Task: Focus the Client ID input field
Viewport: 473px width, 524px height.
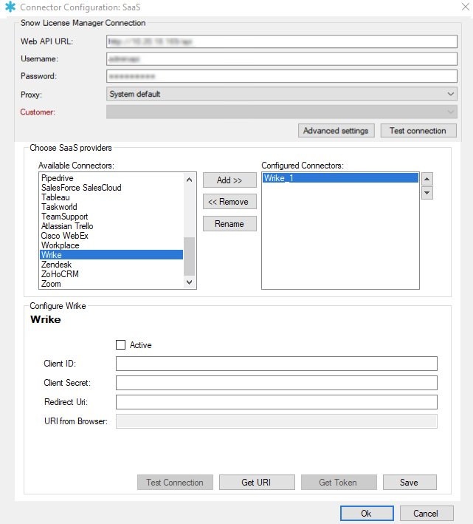Action: pos(276,364)
